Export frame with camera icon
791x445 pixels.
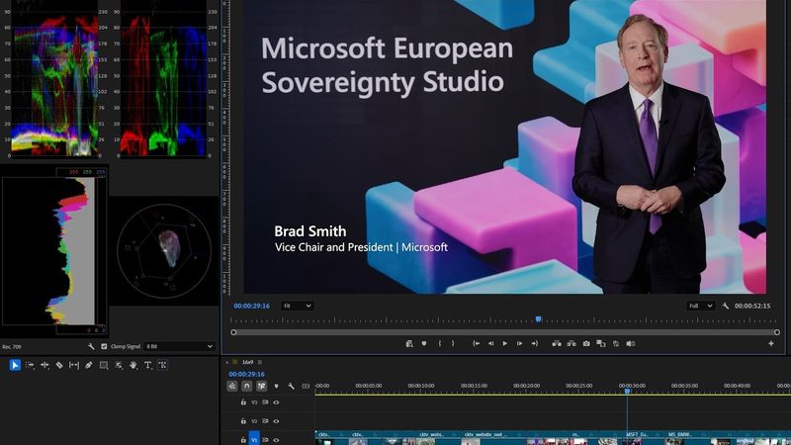tap(586, 343)
